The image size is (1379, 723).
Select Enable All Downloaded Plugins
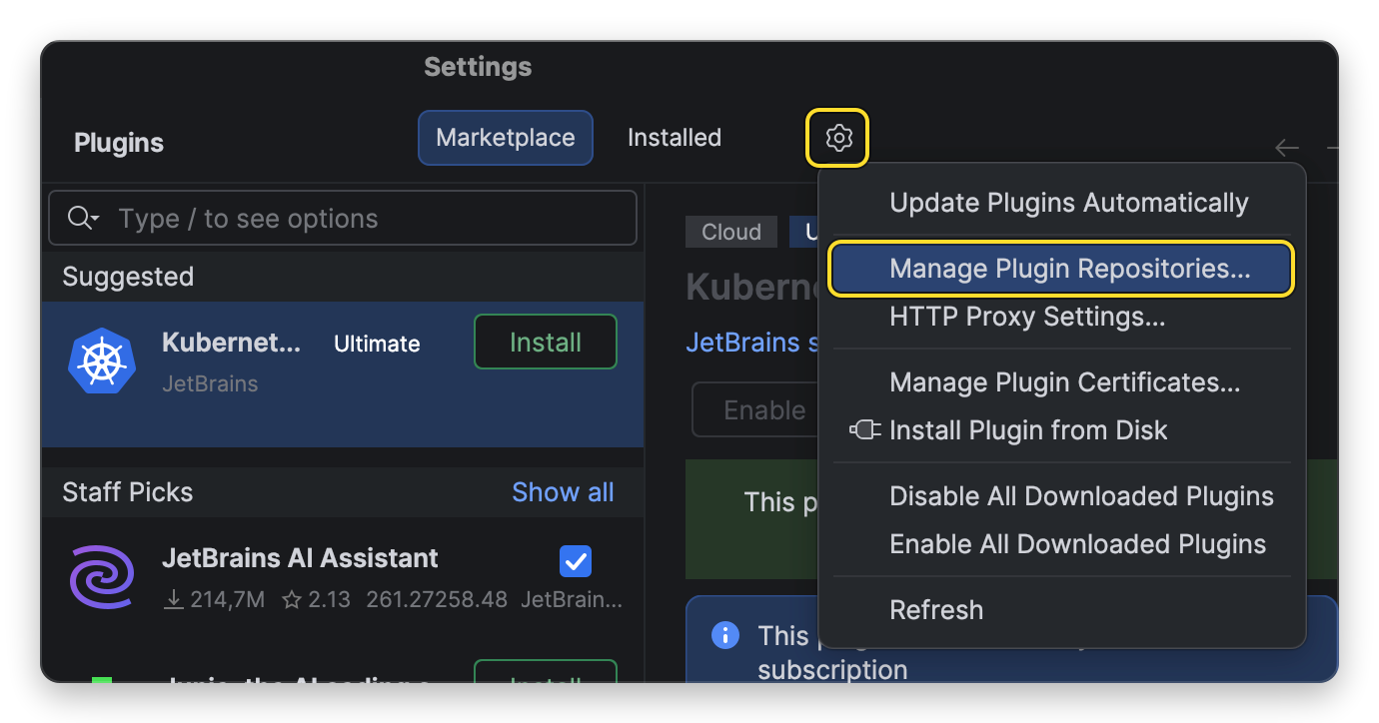click(1062, 544)
